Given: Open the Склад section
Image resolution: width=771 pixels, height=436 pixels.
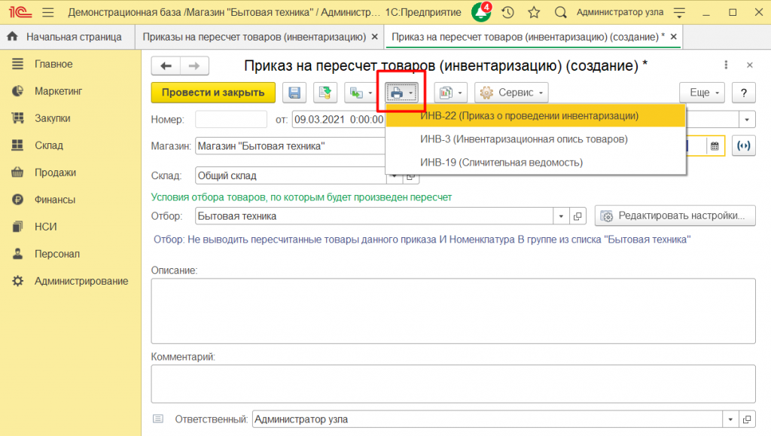Looking at the screenshot, I should click(49, 145).
